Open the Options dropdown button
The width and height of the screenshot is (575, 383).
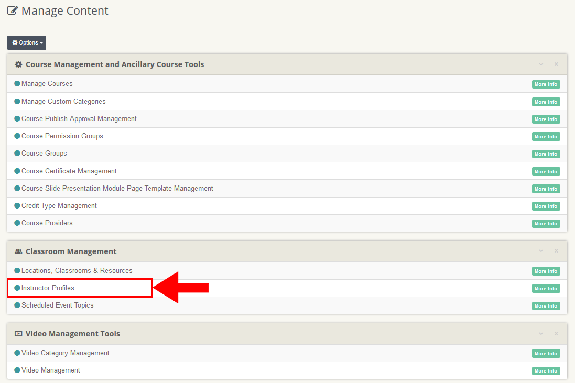pos(27,43)
